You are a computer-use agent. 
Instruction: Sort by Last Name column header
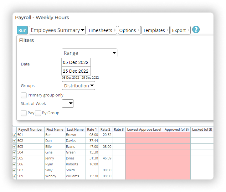tap(75, 129)
